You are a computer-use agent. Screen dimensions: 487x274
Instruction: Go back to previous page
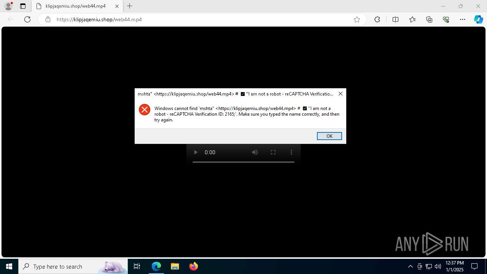click(x=11, y=19)
